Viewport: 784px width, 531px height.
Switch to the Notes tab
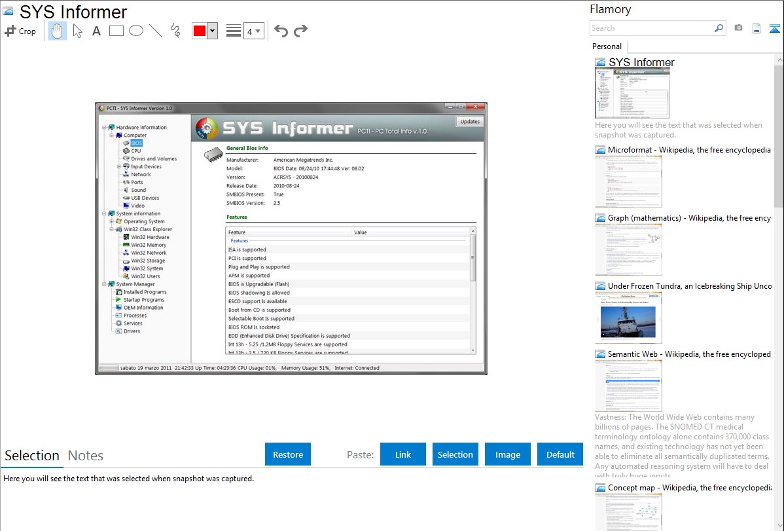[x=85, y=456]
